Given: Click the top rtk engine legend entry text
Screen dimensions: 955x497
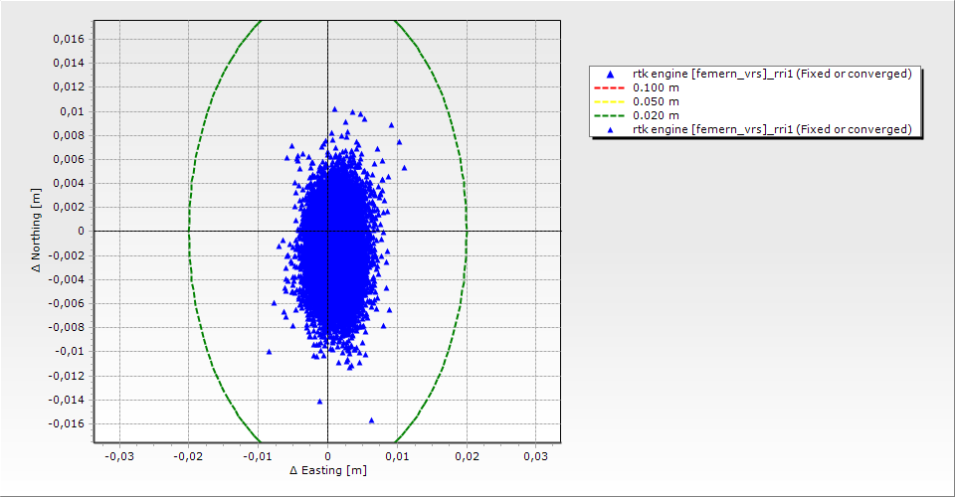Looking at the screenshot, I should 772,75.
